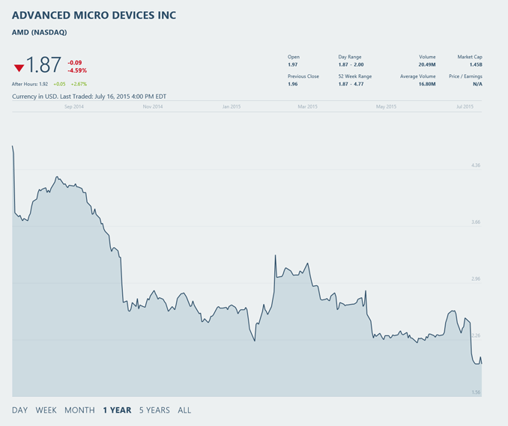Click the Nov 2014 timeline label

point(153,106)
